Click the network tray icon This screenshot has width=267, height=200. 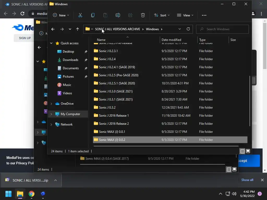pos(228,194)
